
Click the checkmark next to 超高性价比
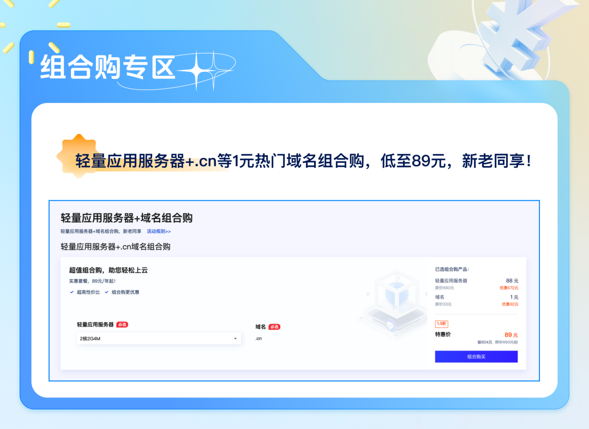(72, 292)
